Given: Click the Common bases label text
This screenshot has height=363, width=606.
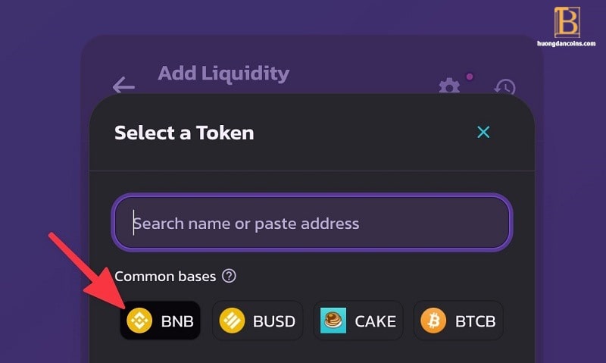Looking at the screenshot, I should (165, 277).
